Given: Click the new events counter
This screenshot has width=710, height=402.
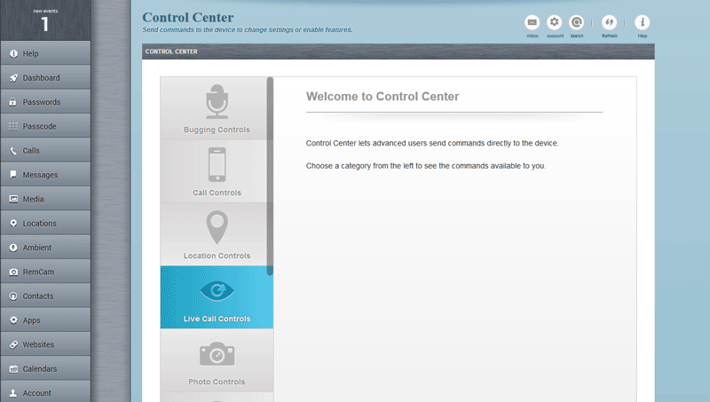Looking at the screenshot, I should click(45, 20).
